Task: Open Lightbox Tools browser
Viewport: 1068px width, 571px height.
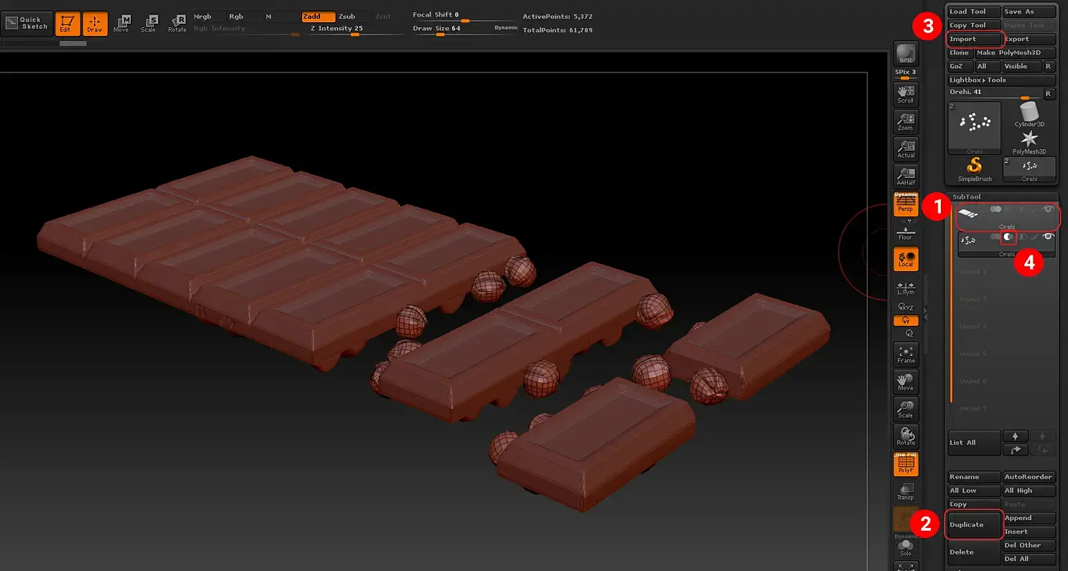Action: (x=1002, y=80)
